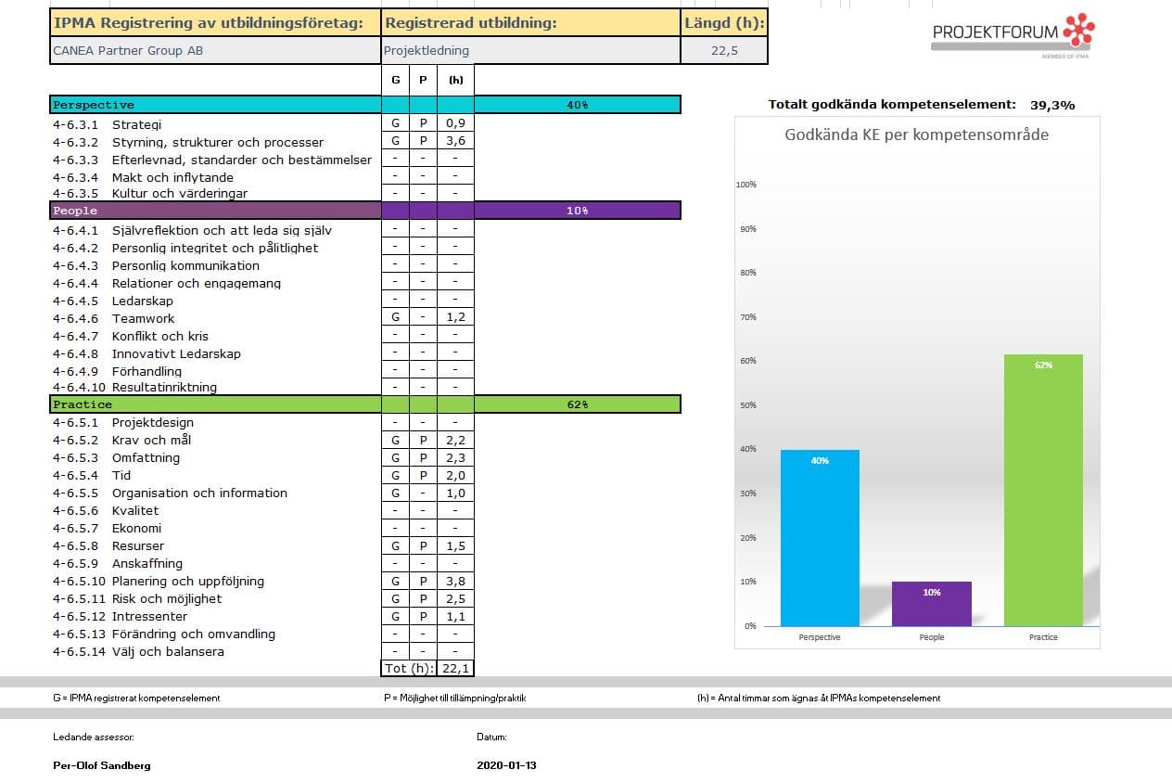Click 'Projektdesign' row
1172x782 pixels.
(153, 422)
